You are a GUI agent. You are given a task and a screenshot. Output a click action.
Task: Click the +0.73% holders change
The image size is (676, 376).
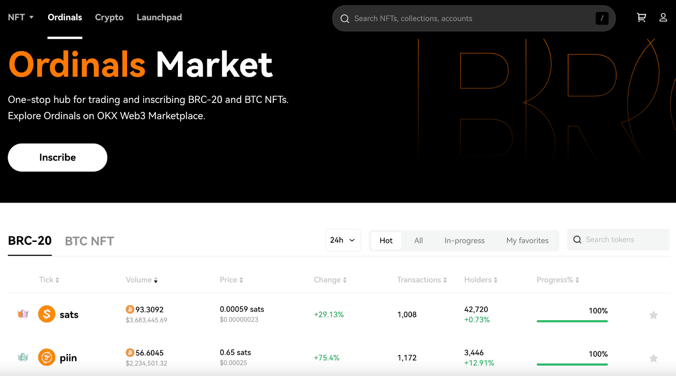pos(477,320)
